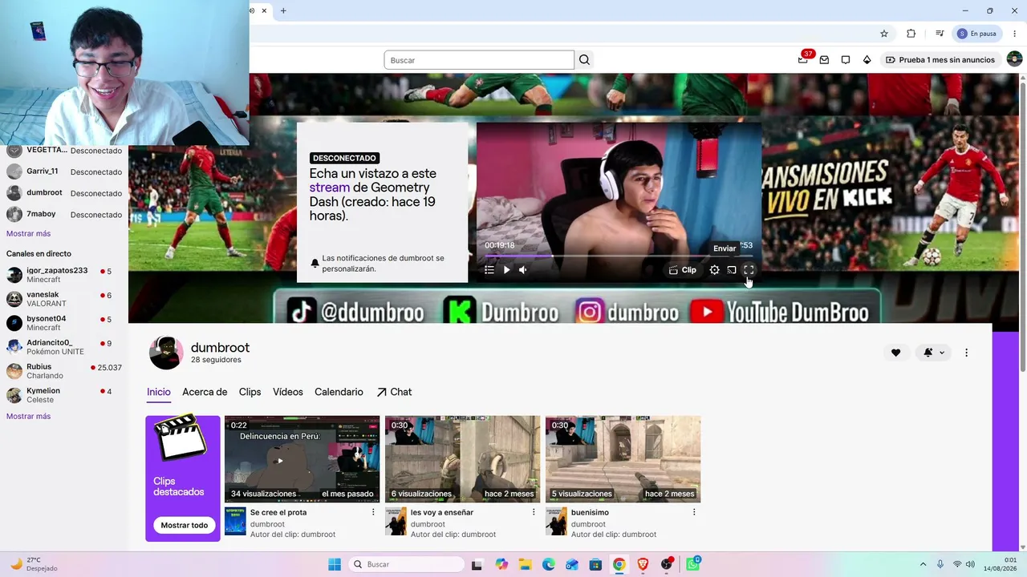Toggle fullscreen on the video player

[749, 270]
